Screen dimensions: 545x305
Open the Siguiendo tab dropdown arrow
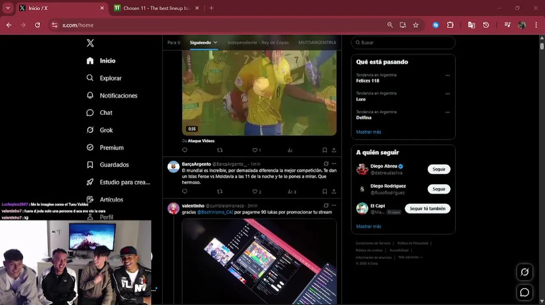click(215, 42)
